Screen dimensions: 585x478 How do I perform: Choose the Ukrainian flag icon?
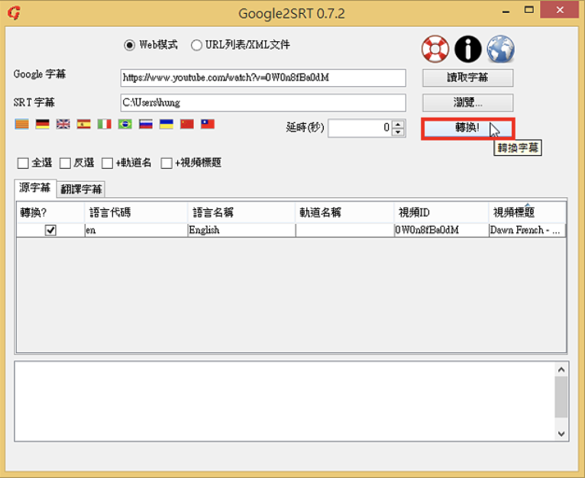pyautogui.click(x=166, y=124)
